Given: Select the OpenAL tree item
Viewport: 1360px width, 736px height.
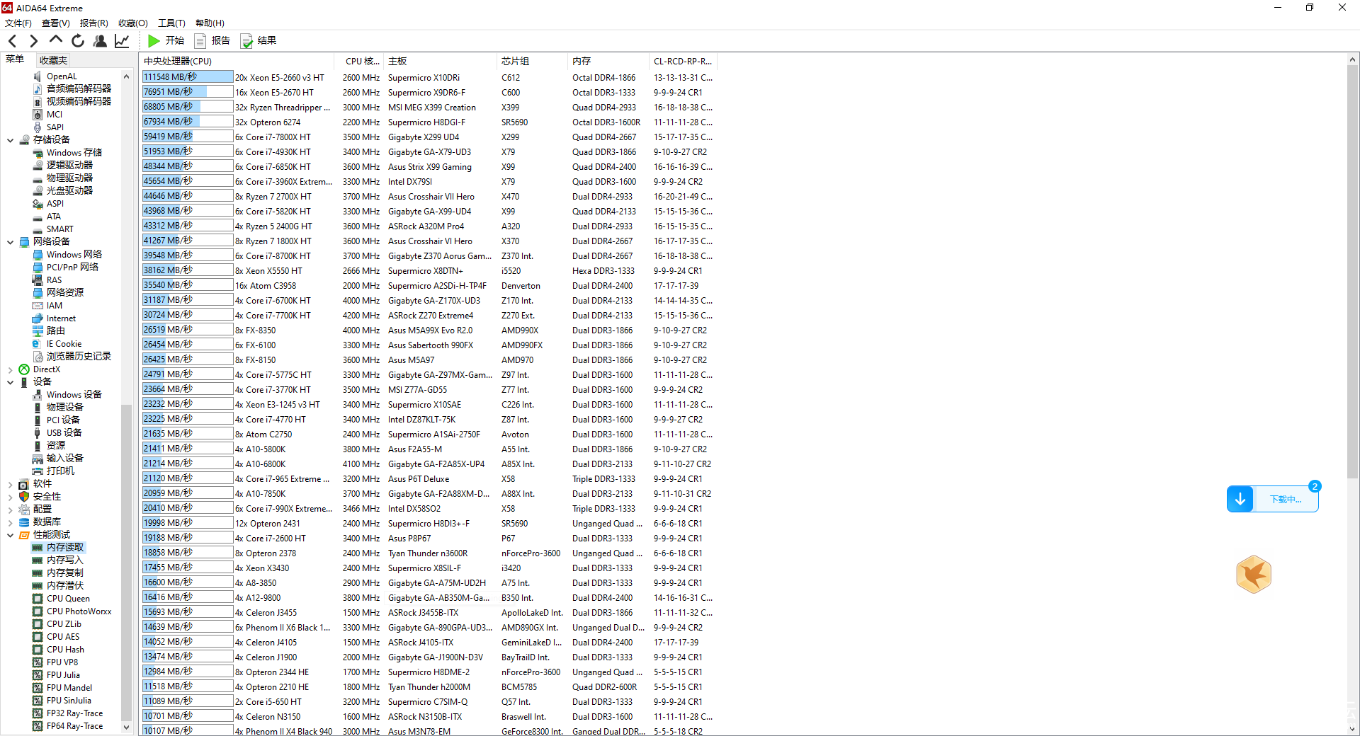Looking at the screenshot, I should click(x=62, y=76).
